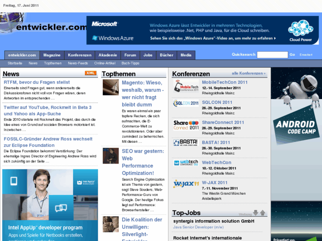Open the Erweitert advanced search link
322x241 pixels.
306,55
